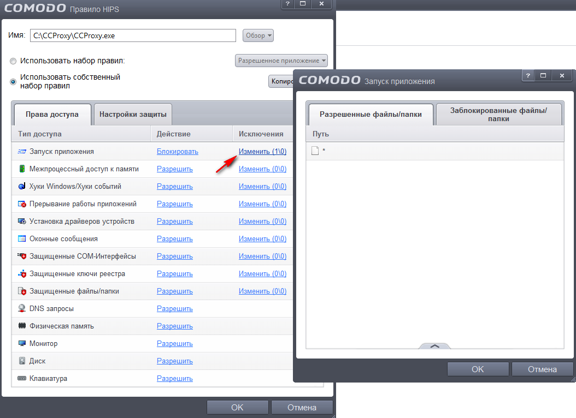Viewport: 576px width, 418px height.
Task: Click Изменить for Прерывание работы приложений
Action: point(263,204)
